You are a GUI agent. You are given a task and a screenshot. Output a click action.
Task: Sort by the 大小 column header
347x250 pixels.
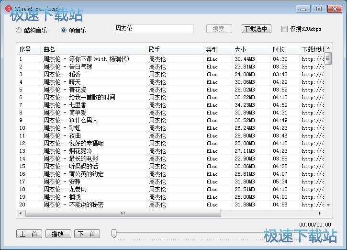pos(251,49)
